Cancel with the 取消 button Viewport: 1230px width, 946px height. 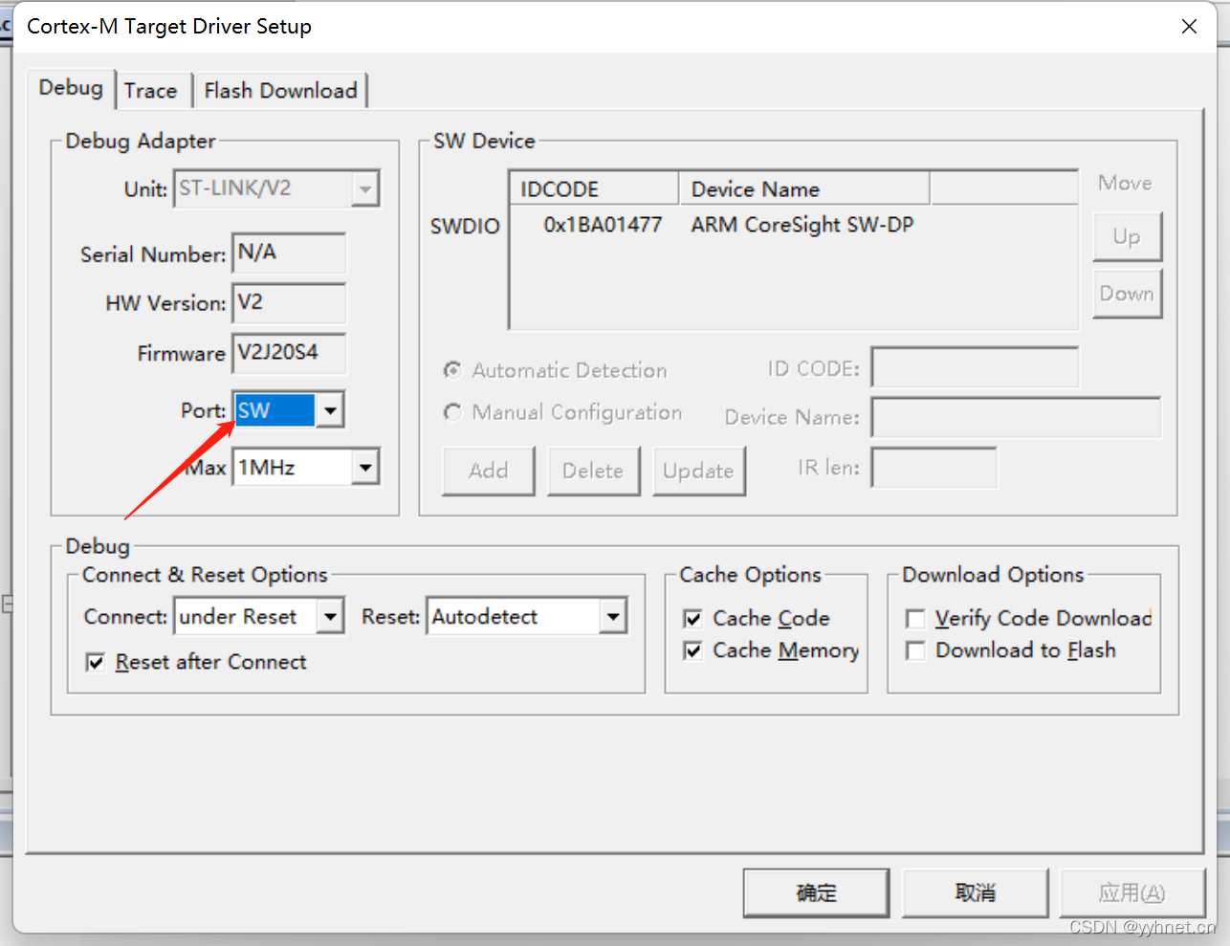pyautogui.click(x=976, y=892)
